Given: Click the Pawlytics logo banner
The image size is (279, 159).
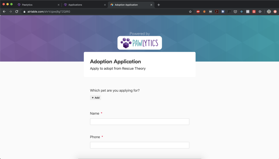Looking at the screenshot, I should [x=140, y=43].
